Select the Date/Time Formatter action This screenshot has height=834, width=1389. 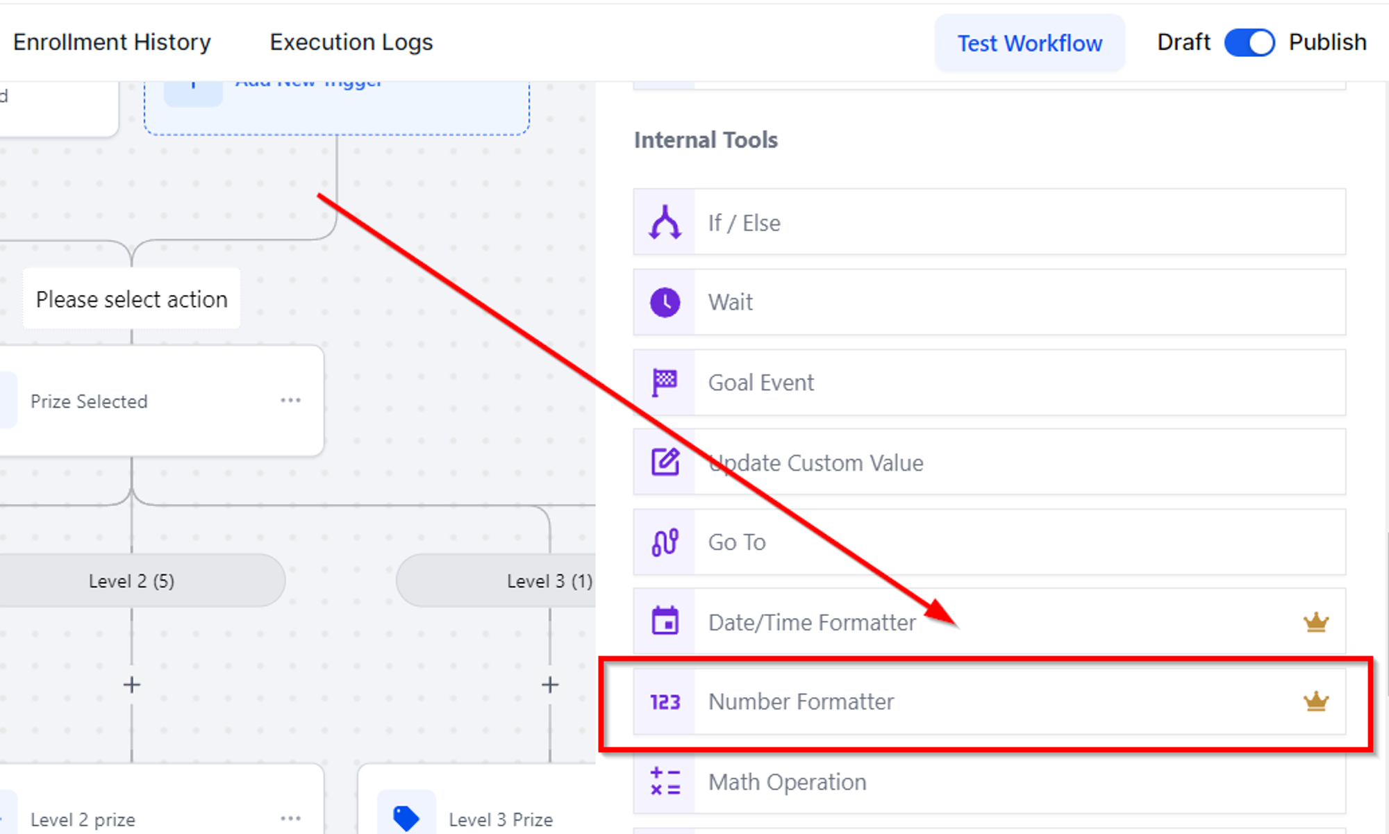click(989, 622)
